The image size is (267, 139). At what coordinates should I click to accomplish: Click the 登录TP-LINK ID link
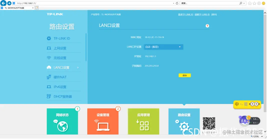(x=185, y=15)
